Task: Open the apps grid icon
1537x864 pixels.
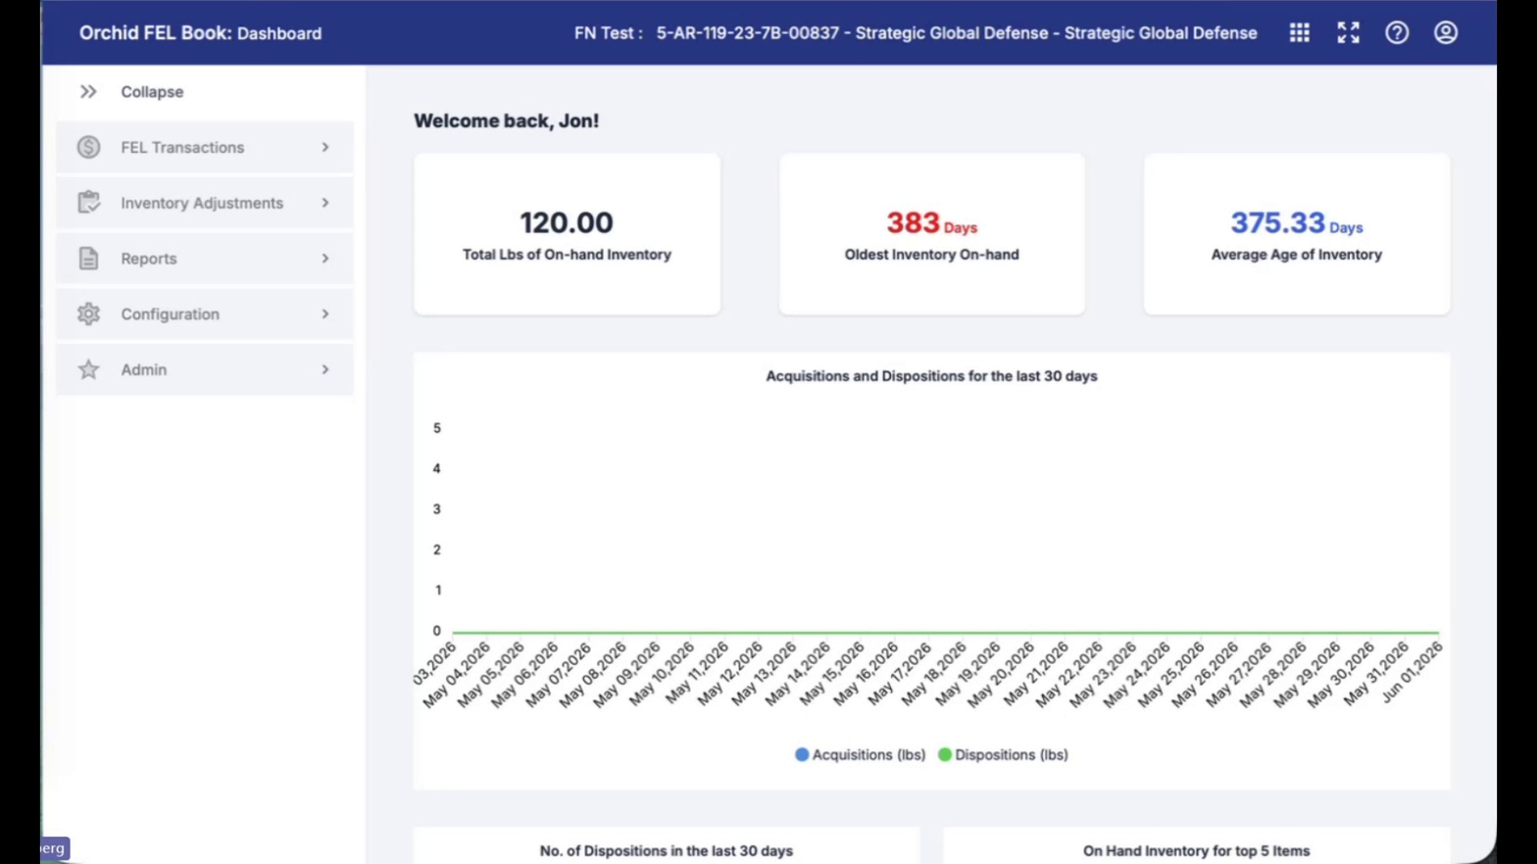Action: pyautogui.click(x=1299, y=32)
